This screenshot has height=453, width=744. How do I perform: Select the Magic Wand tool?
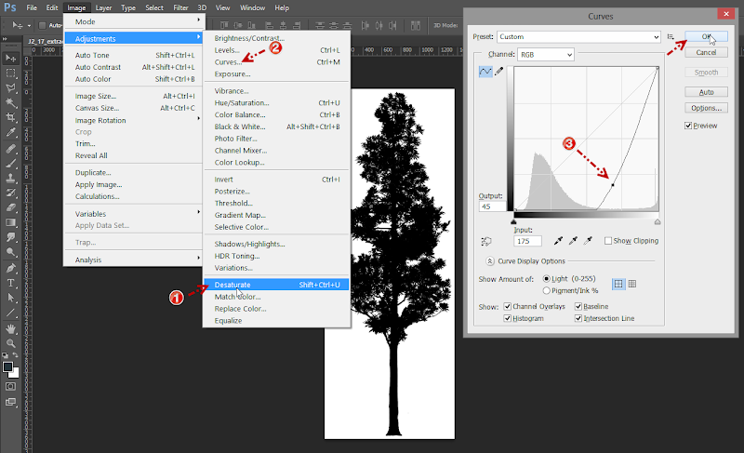tap(10, 102)
